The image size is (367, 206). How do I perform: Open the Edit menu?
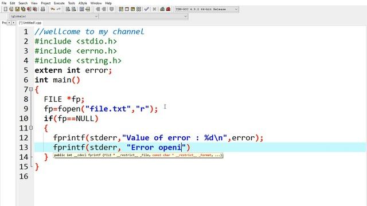tap(13, 3)
